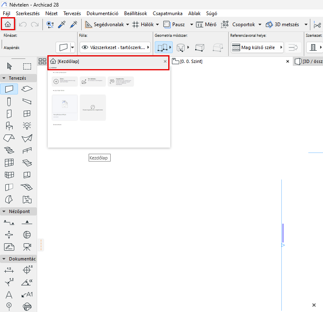This screenshot has height=312, width=323.
Task: Open the Beállítások menu
Action: [136, 13]
